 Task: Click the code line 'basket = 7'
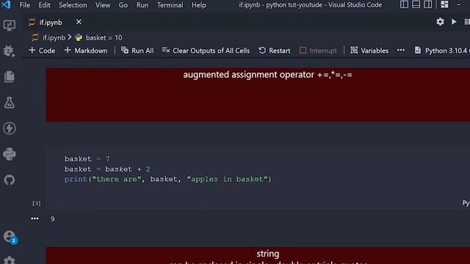tap(87, 158)
